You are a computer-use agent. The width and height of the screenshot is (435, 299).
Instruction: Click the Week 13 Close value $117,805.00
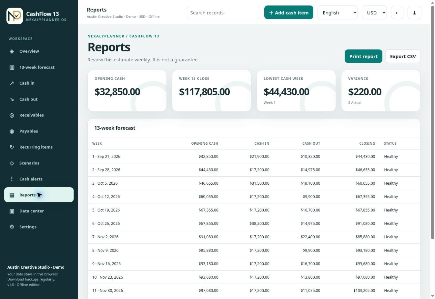[x=204, y=92]
